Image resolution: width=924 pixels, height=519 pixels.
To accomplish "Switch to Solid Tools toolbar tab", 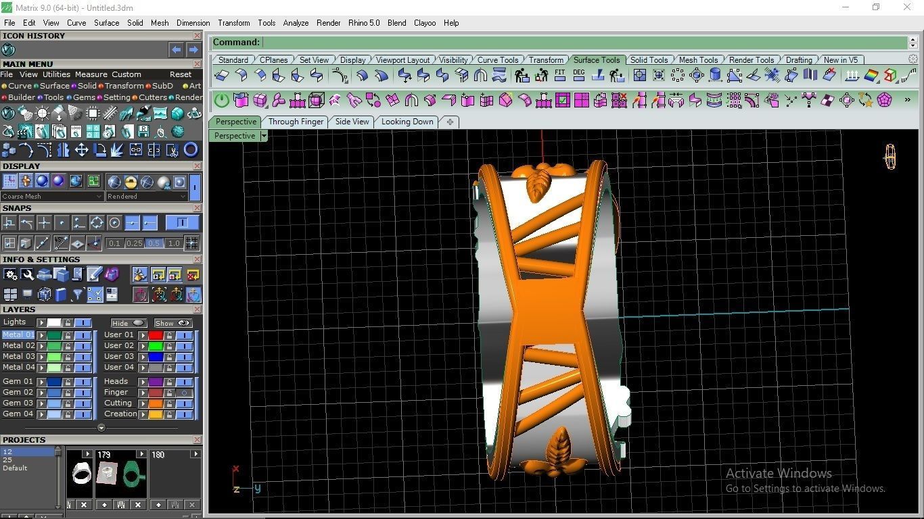I will (649, 59).
